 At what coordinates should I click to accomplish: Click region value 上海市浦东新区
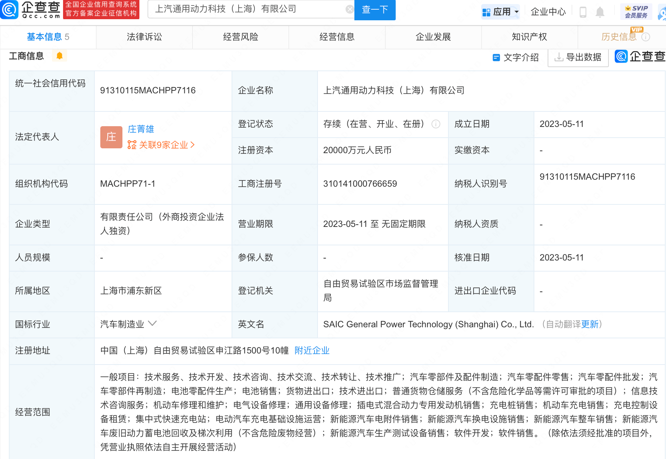tap(131, 291)
